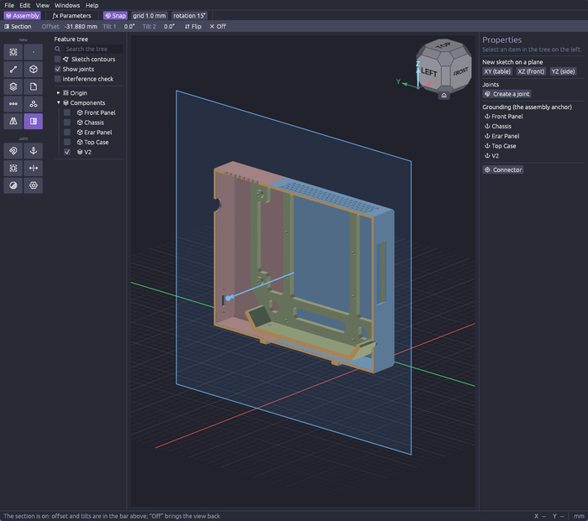Image resolution: width=588 pixels, height=521 pixels.
Task: Click the Connector button
Action: point(503,170)
